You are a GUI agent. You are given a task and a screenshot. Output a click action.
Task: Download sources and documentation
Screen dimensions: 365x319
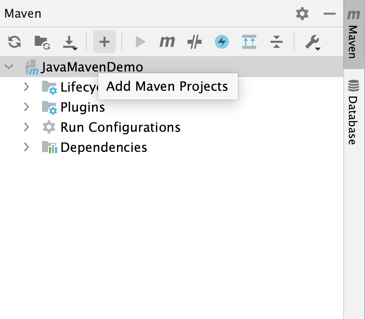point(70,41)
